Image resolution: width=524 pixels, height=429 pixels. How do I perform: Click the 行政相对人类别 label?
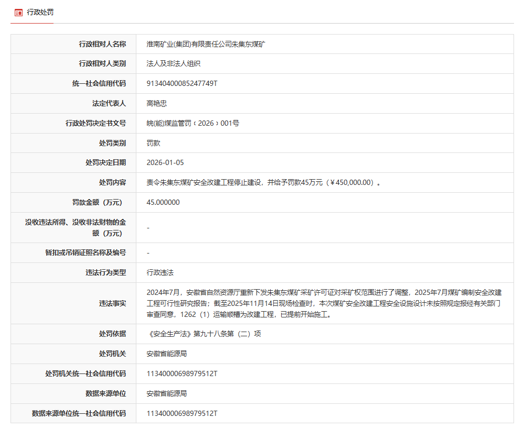pyautogui.click(x=102, y=64)
